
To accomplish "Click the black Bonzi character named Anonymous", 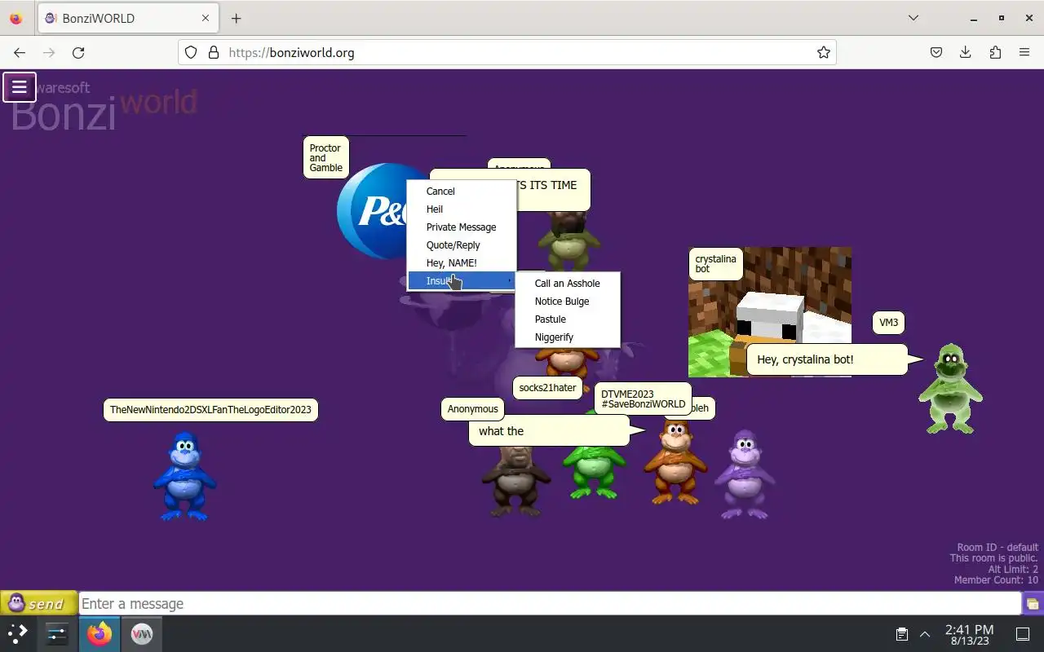I will tap(515, 481).
